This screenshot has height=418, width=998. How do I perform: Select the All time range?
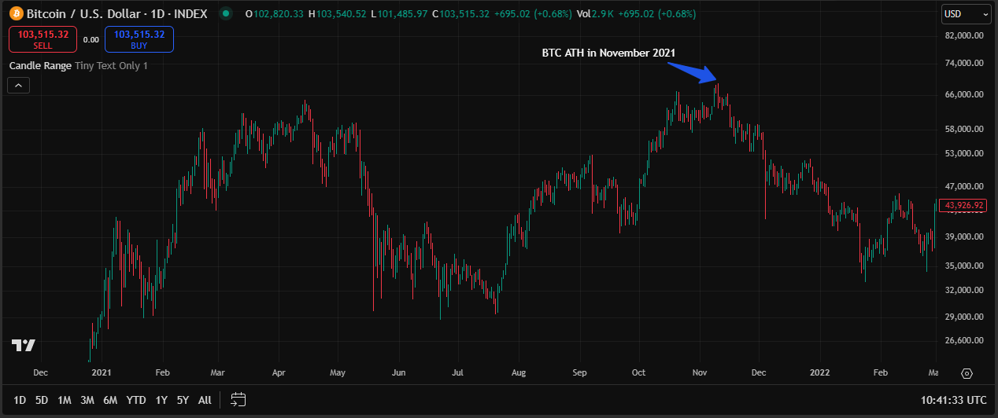[x=205, y=400]
